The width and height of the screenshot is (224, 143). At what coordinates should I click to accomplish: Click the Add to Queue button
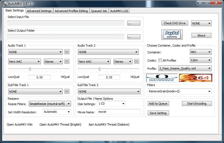[158, 104]
